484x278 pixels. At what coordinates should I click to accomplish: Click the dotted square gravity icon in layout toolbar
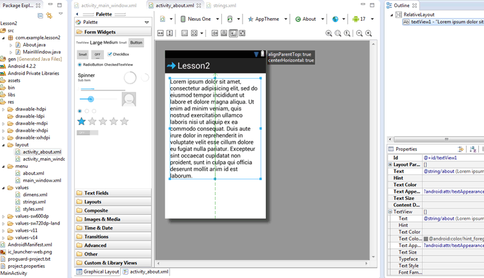pyautogui.click(x=194, y=33)
